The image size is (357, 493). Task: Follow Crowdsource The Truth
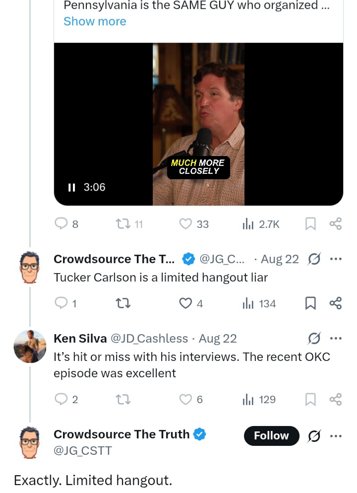271,435
